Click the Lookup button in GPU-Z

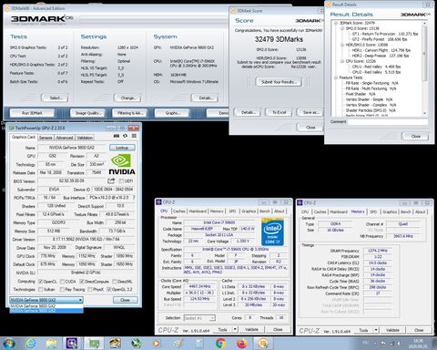122,148
